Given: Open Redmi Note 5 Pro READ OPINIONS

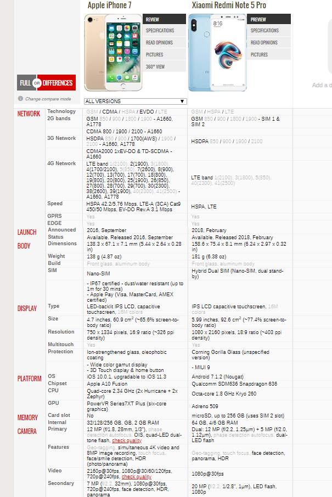Looking at the screenshot, I should (269, 42).
